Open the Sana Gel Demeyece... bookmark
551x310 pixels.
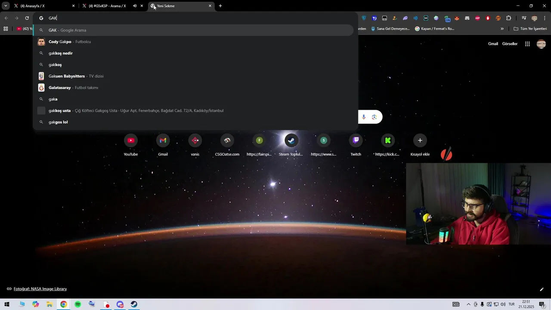pos(390,29)
